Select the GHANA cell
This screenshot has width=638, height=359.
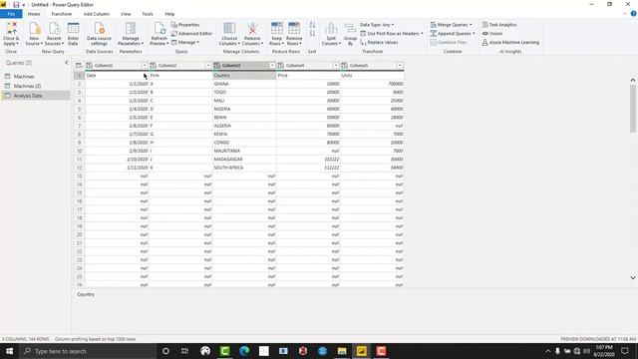coord(244,84)
